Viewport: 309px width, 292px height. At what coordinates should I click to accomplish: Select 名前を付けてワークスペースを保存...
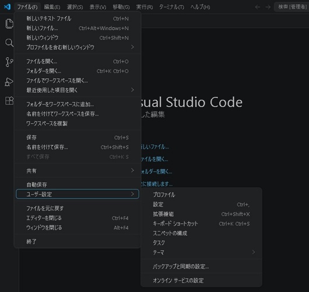(78, 114)
